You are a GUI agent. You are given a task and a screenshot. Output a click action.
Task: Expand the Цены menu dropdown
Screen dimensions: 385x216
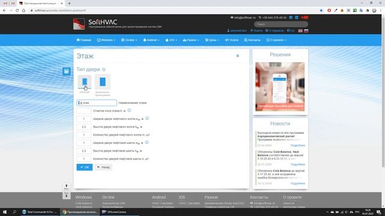pos(212,40)
